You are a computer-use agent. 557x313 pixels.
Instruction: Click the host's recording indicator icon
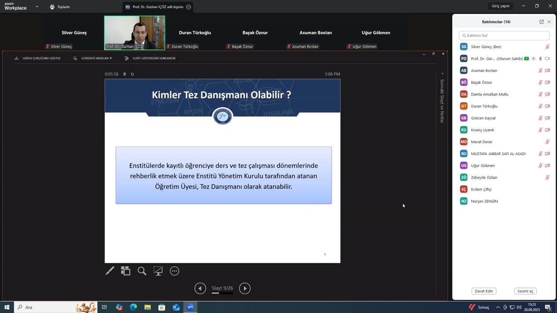pos(533,58)
